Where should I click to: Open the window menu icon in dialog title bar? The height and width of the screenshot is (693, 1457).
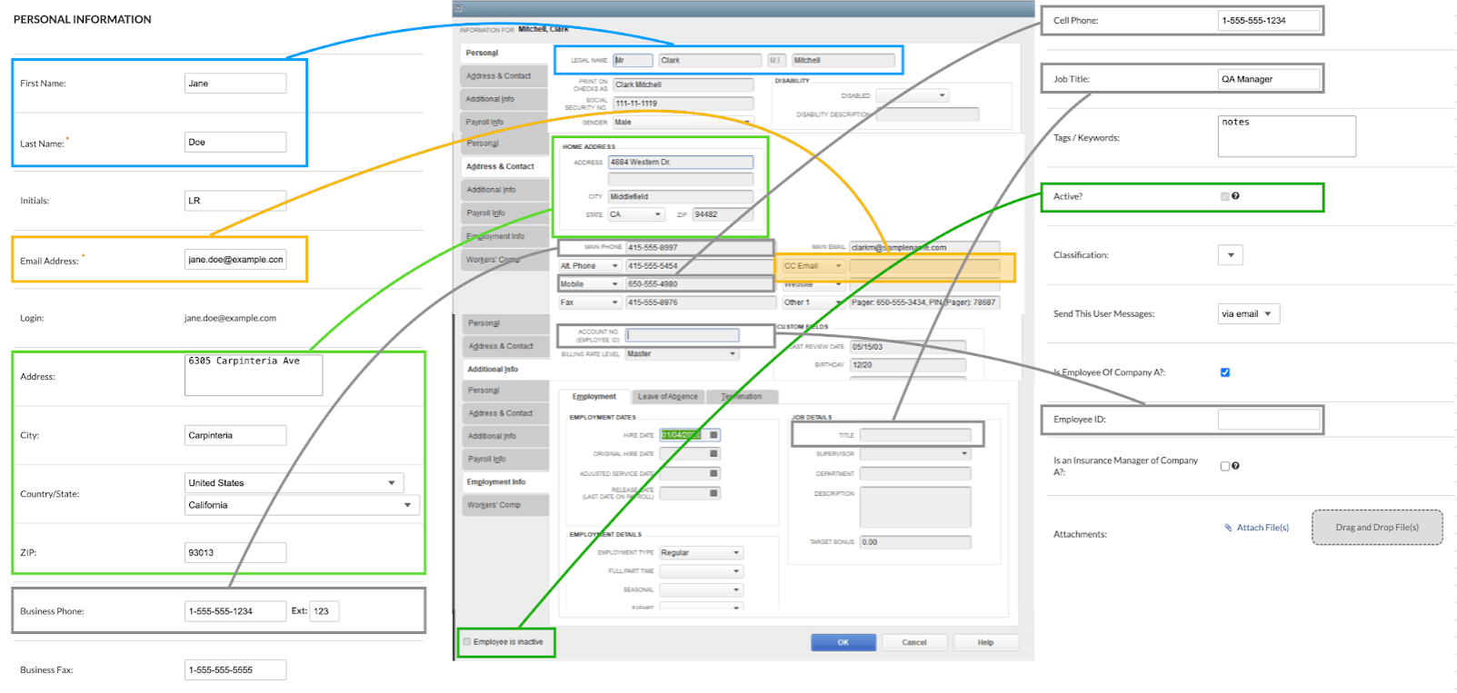(458, 8)
